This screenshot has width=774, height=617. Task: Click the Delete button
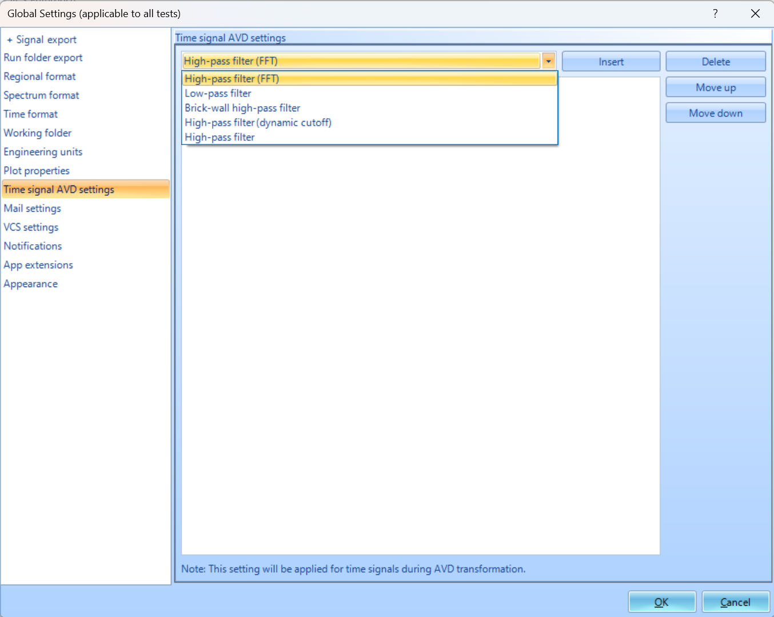click(715, 62)
